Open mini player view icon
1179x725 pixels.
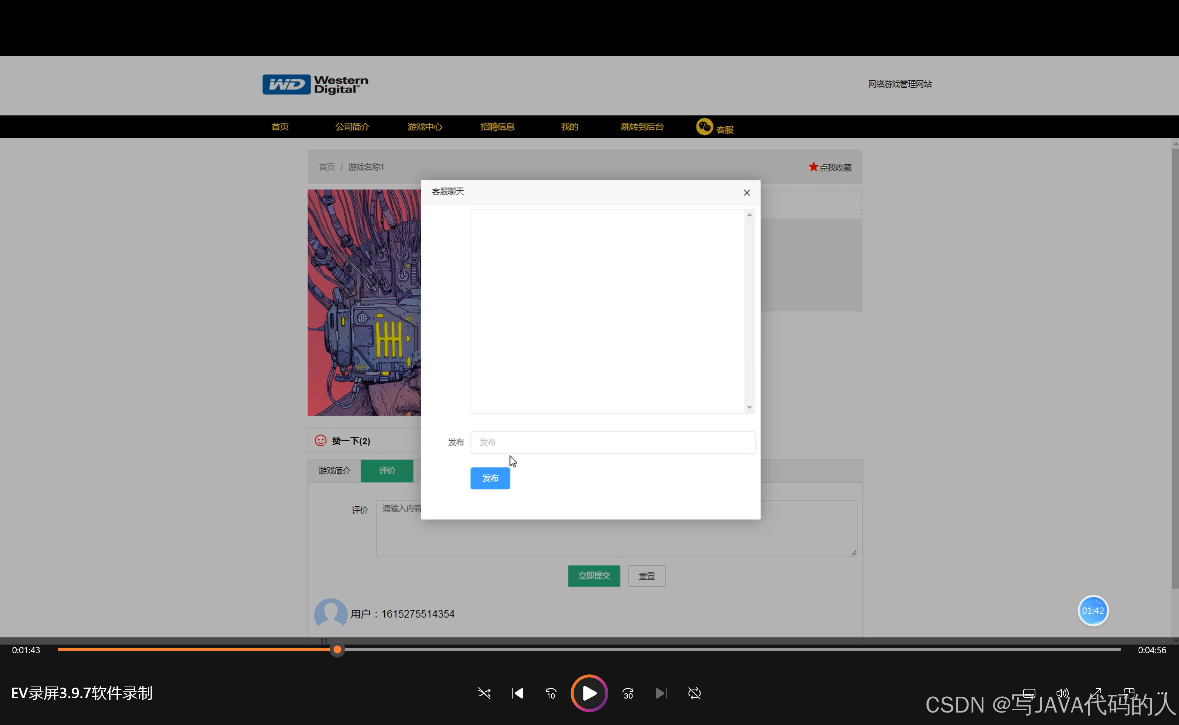[x=1129, y=693]
